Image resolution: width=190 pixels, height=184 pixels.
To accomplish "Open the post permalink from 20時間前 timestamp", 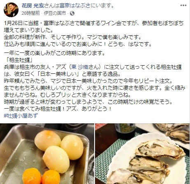I will click(x=31, y=13).
